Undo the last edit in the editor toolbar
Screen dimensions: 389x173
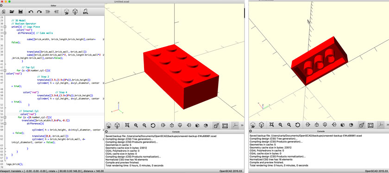[31, 12]
